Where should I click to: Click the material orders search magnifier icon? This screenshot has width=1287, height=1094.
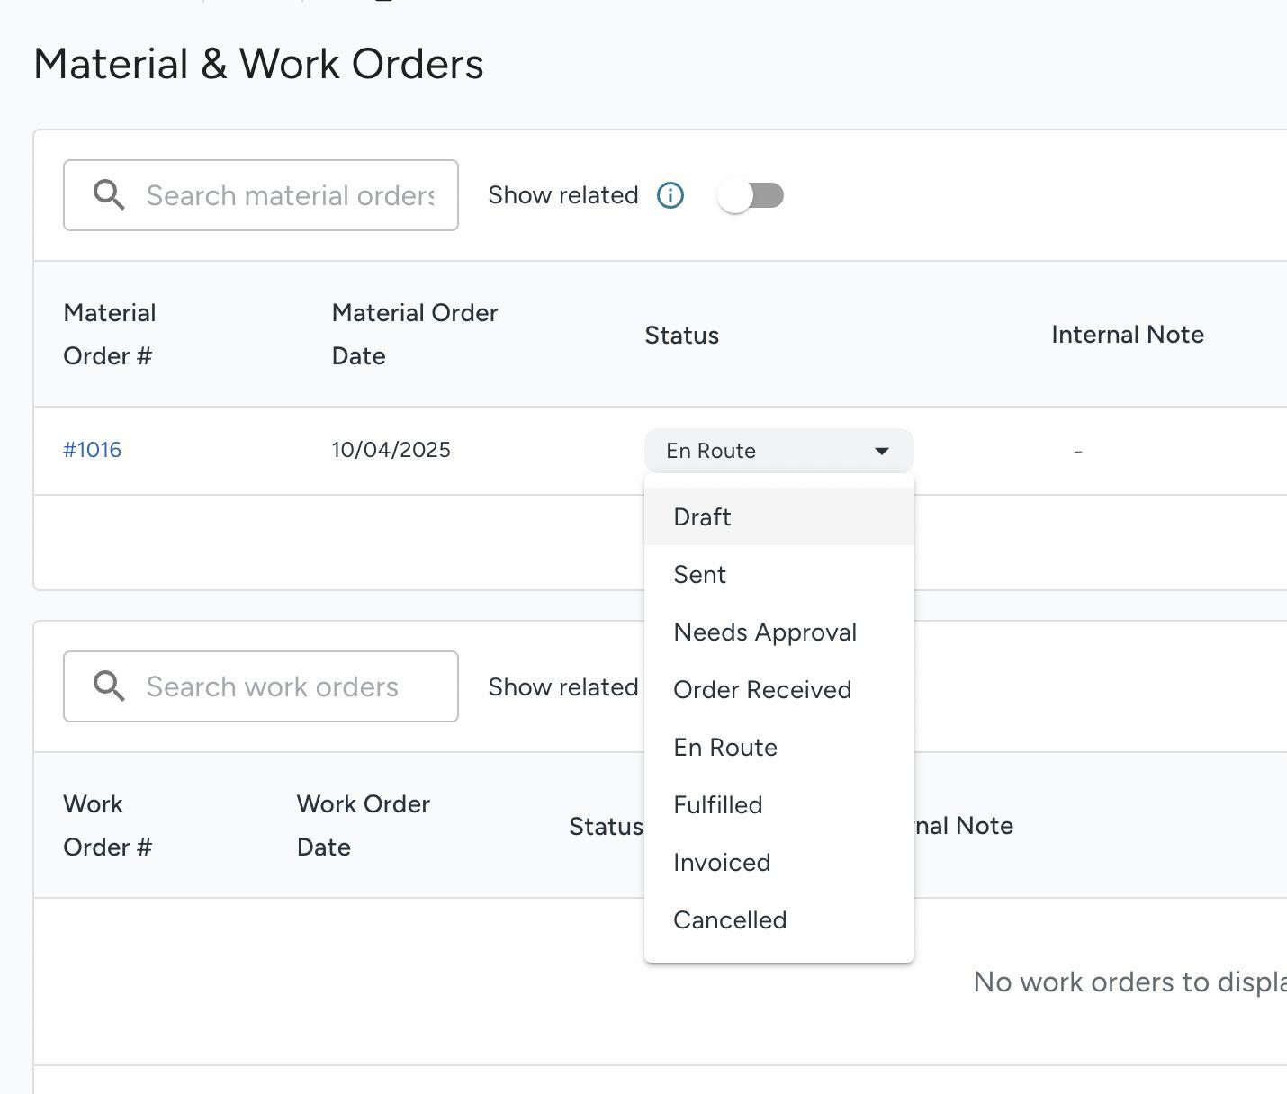[109, 195]
